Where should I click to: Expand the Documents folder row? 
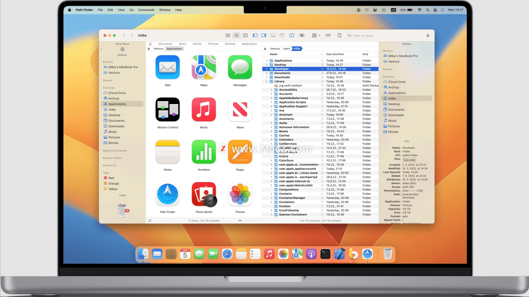click(x=266, y=73)
